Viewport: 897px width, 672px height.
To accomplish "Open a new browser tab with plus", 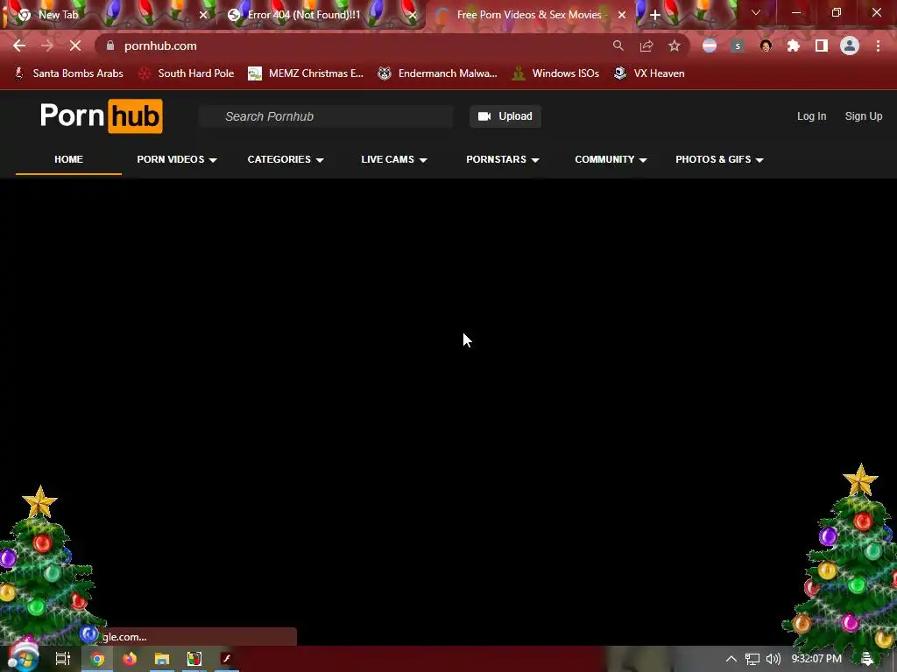I will (x=655, y=15).
